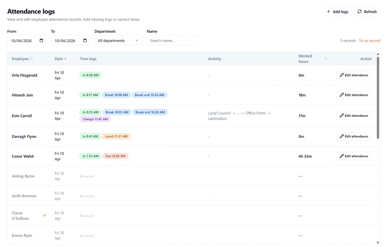The height and width of the screenshot is (247, 389).
Task: Click the Out 12:05 PM tag
Action: [x=116, y=156]
